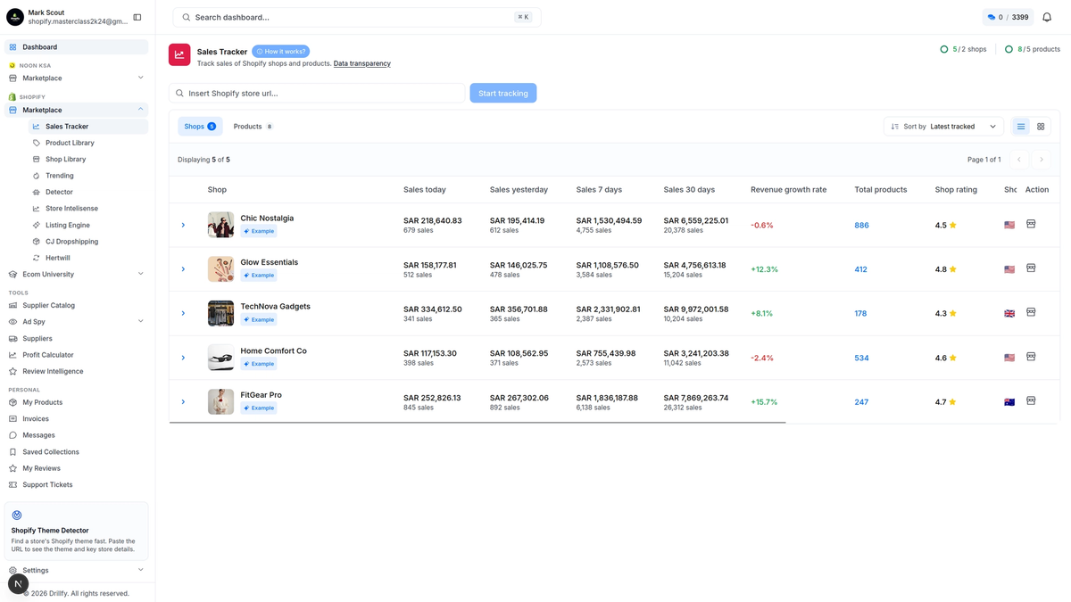
Task: Open total products link 886
Action: pos(861,225)
